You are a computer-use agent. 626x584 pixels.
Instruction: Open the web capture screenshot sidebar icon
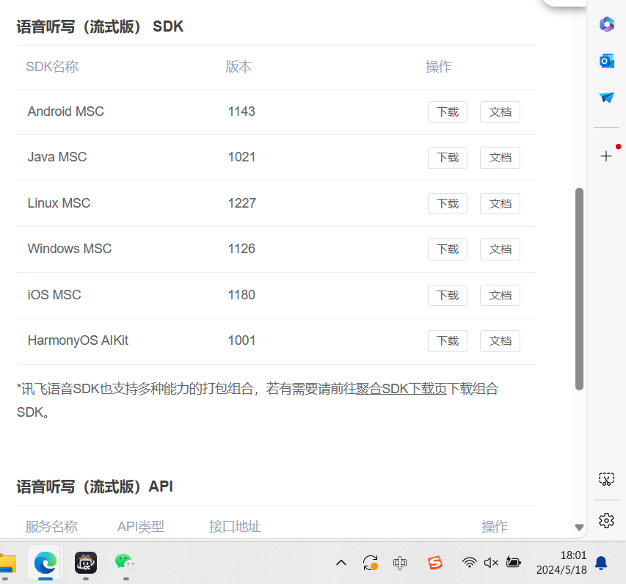(x=606, y=479)
